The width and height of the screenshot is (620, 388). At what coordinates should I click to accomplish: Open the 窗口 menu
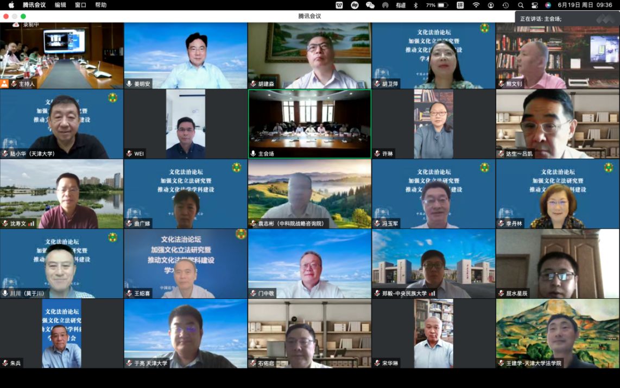pyautogui.click(x=80, y=5)
